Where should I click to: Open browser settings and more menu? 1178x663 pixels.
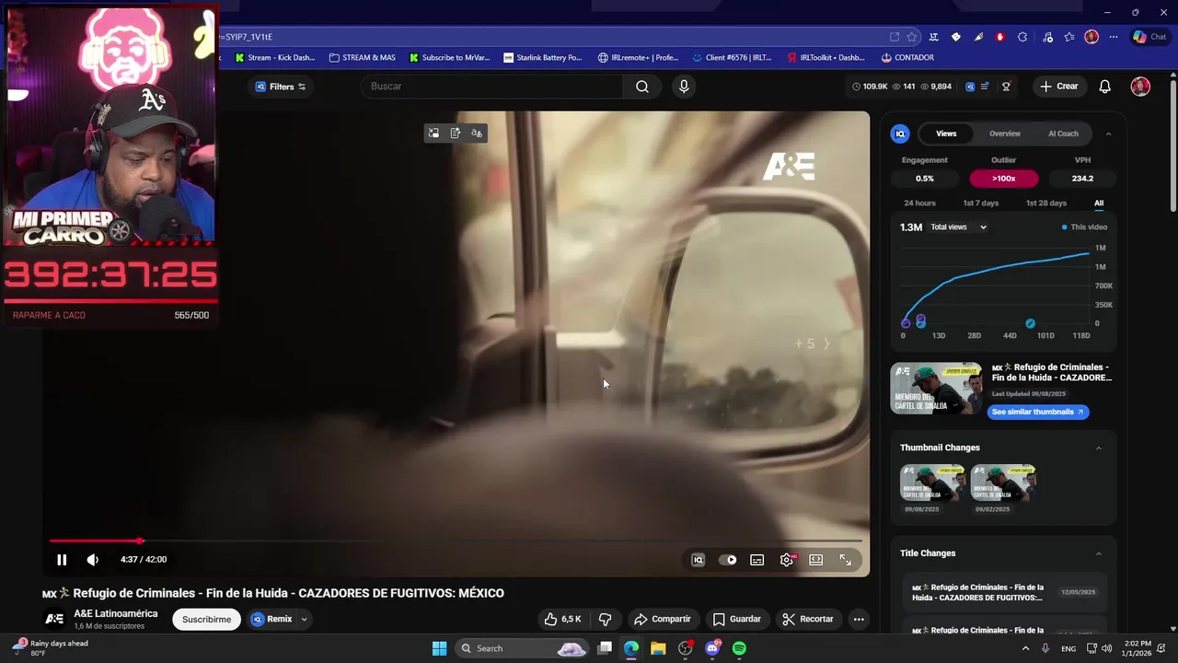(x=1114, y=37)
